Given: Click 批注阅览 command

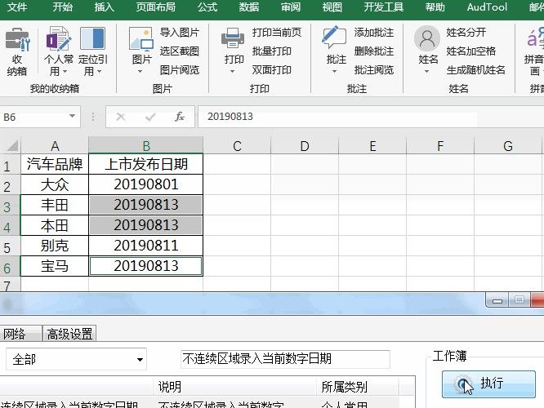Looking at the screenshot, I should pos(373,70).
